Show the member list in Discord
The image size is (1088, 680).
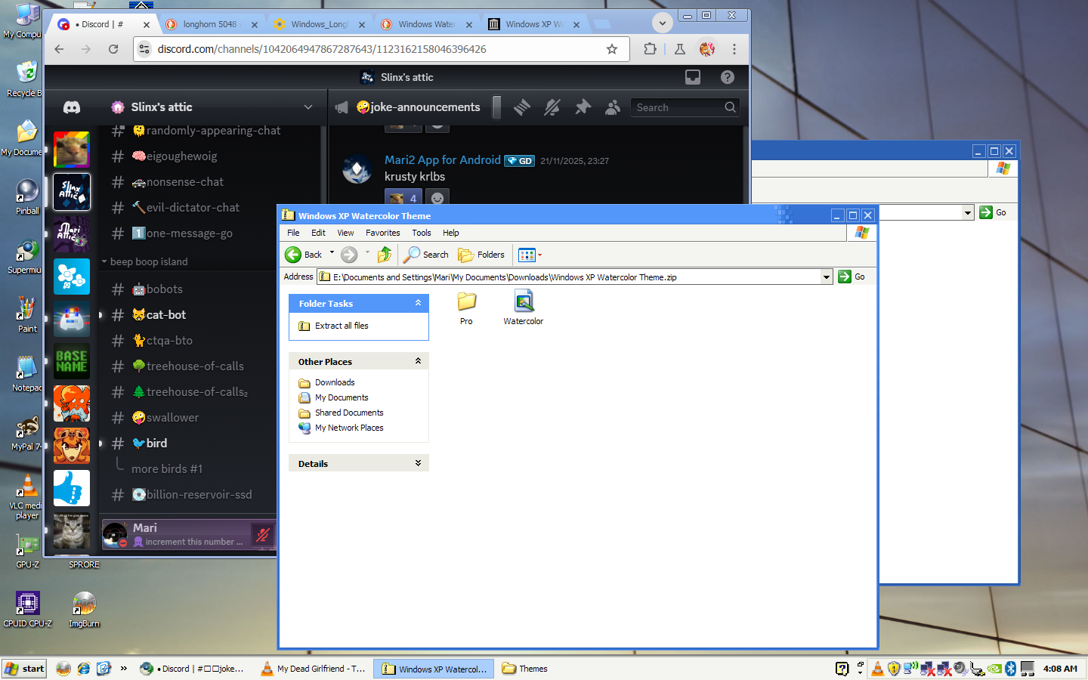tap(613, 107)
